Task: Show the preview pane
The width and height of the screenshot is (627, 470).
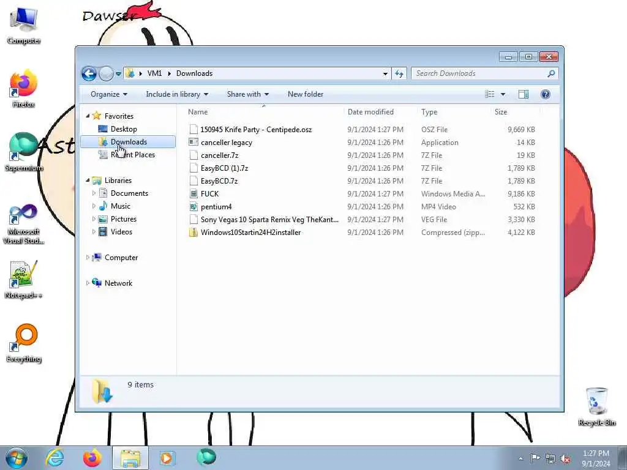Action: (524, 94)
